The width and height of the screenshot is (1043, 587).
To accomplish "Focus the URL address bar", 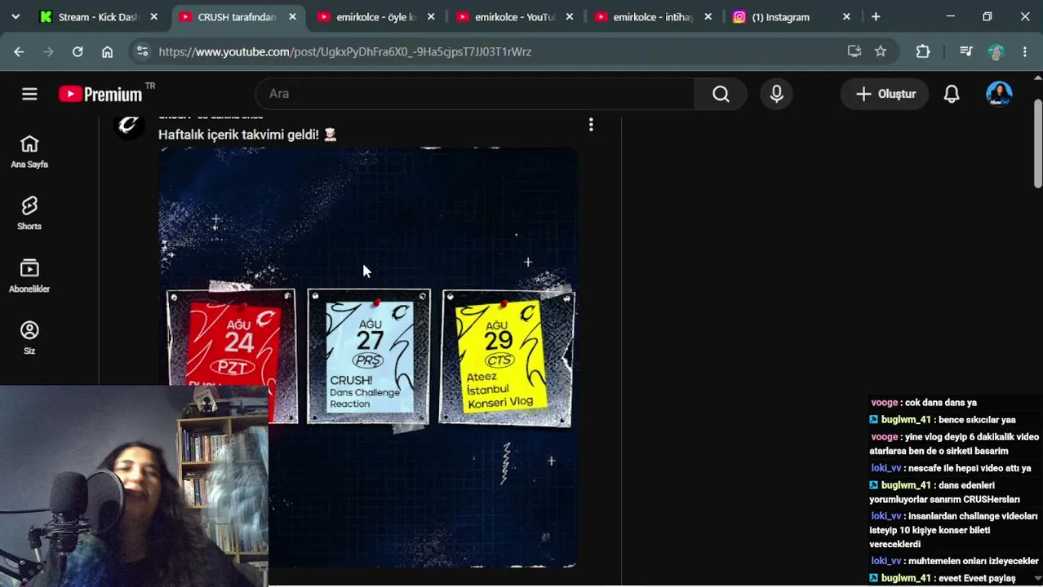I will coord(490,51).
